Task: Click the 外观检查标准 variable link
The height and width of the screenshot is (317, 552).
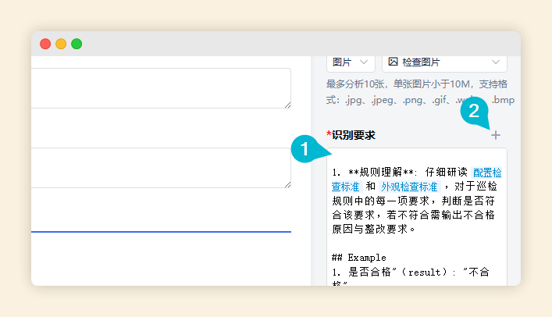Action: (409, 187)
